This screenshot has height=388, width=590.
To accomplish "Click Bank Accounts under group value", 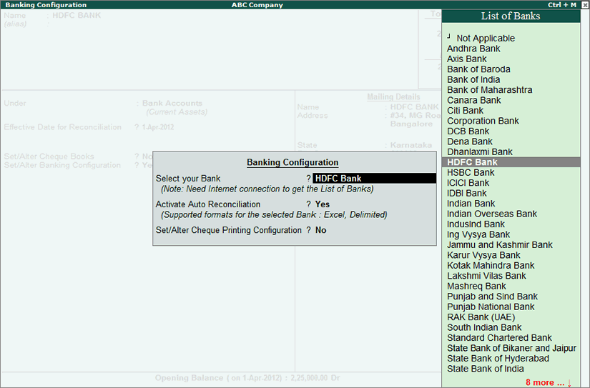I will (172, 103).
